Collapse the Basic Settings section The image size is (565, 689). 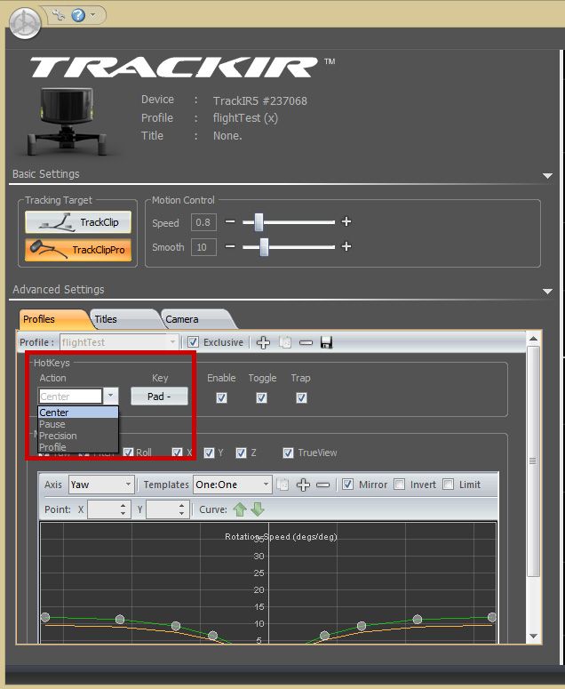[547, 176]
